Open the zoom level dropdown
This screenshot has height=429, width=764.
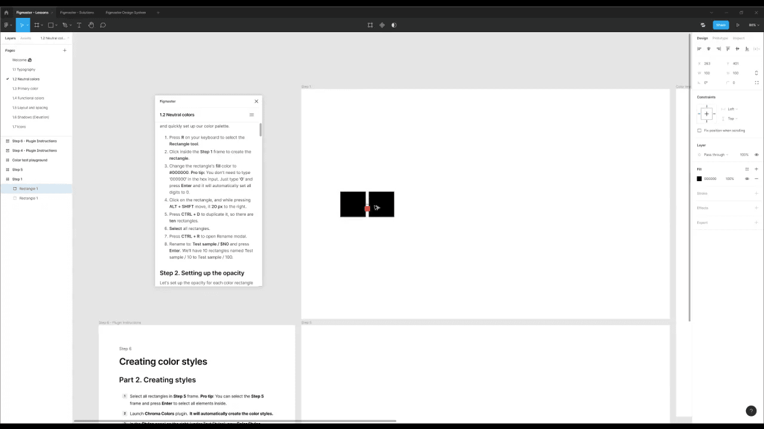point(754,25)
